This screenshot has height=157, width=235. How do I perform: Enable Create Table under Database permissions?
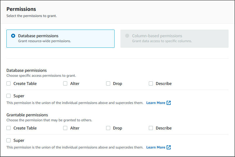(9, 83)
